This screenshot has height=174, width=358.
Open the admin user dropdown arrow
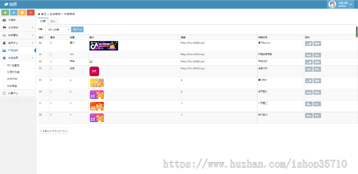pos(351,4)
